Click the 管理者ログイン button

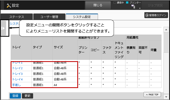[x=156, y=15]
